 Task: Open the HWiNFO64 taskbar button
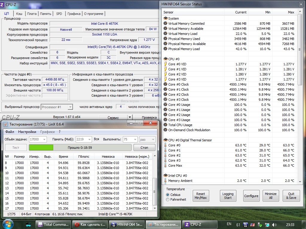pyautogui.click(x=127, y=225)
